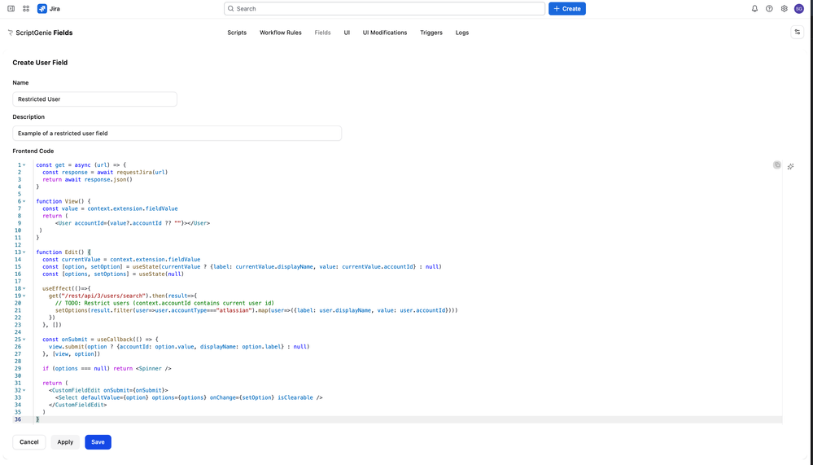This screenshot has height=465, width=813.
Task: Click the ScriptGenie Fields title
Action: pyautogui.click(x=44, y=33)
